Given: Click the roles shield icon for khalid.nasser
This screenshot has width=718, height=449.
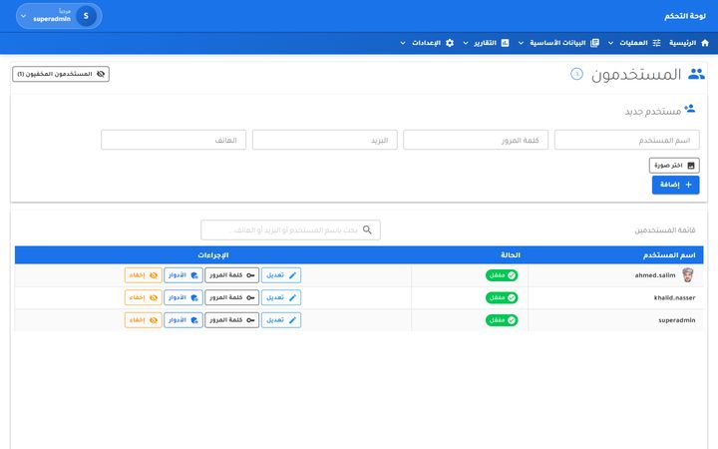Looking at the screenshot, I should [194, 297].
